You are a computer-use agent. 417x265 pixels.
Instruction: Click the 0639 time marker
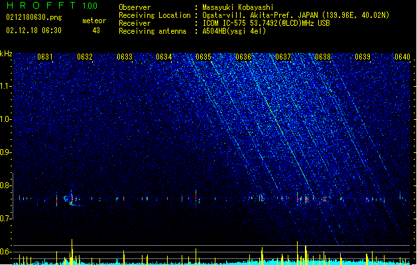click(363, 57)
